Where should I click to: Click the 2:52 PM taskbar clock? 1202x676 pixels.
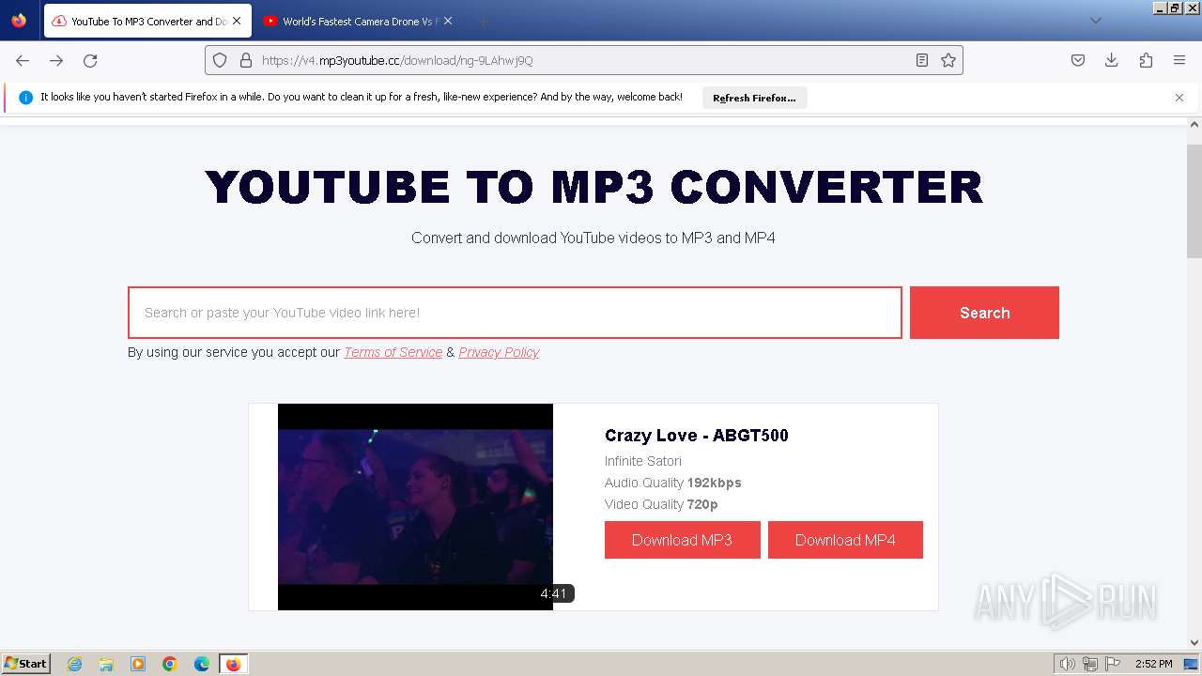pyautogui.click(x=1153, y=664)
